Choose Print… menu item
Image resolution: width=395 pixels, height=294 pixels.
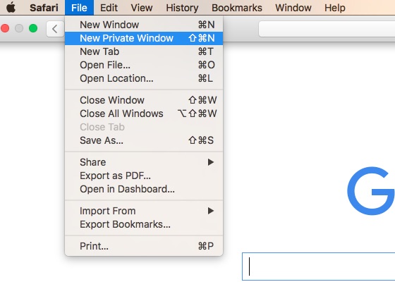tap(144, 246)
